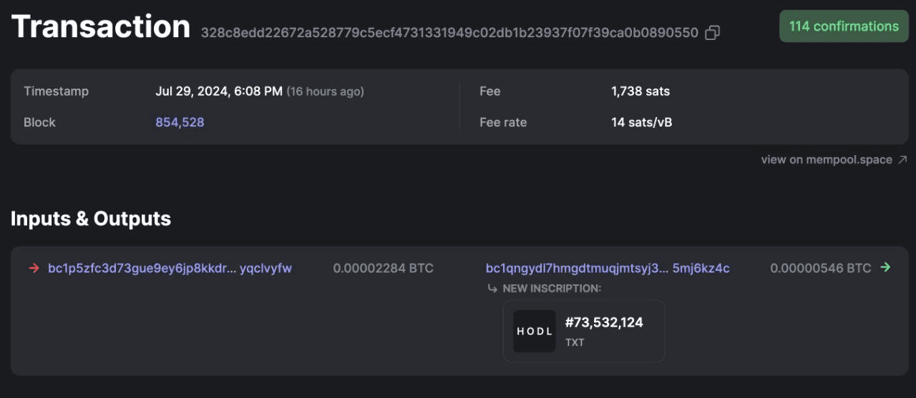
Task: Open output address bc1qngydl7hmgdtmuqjmtsyj3
Action: (607, 269)
